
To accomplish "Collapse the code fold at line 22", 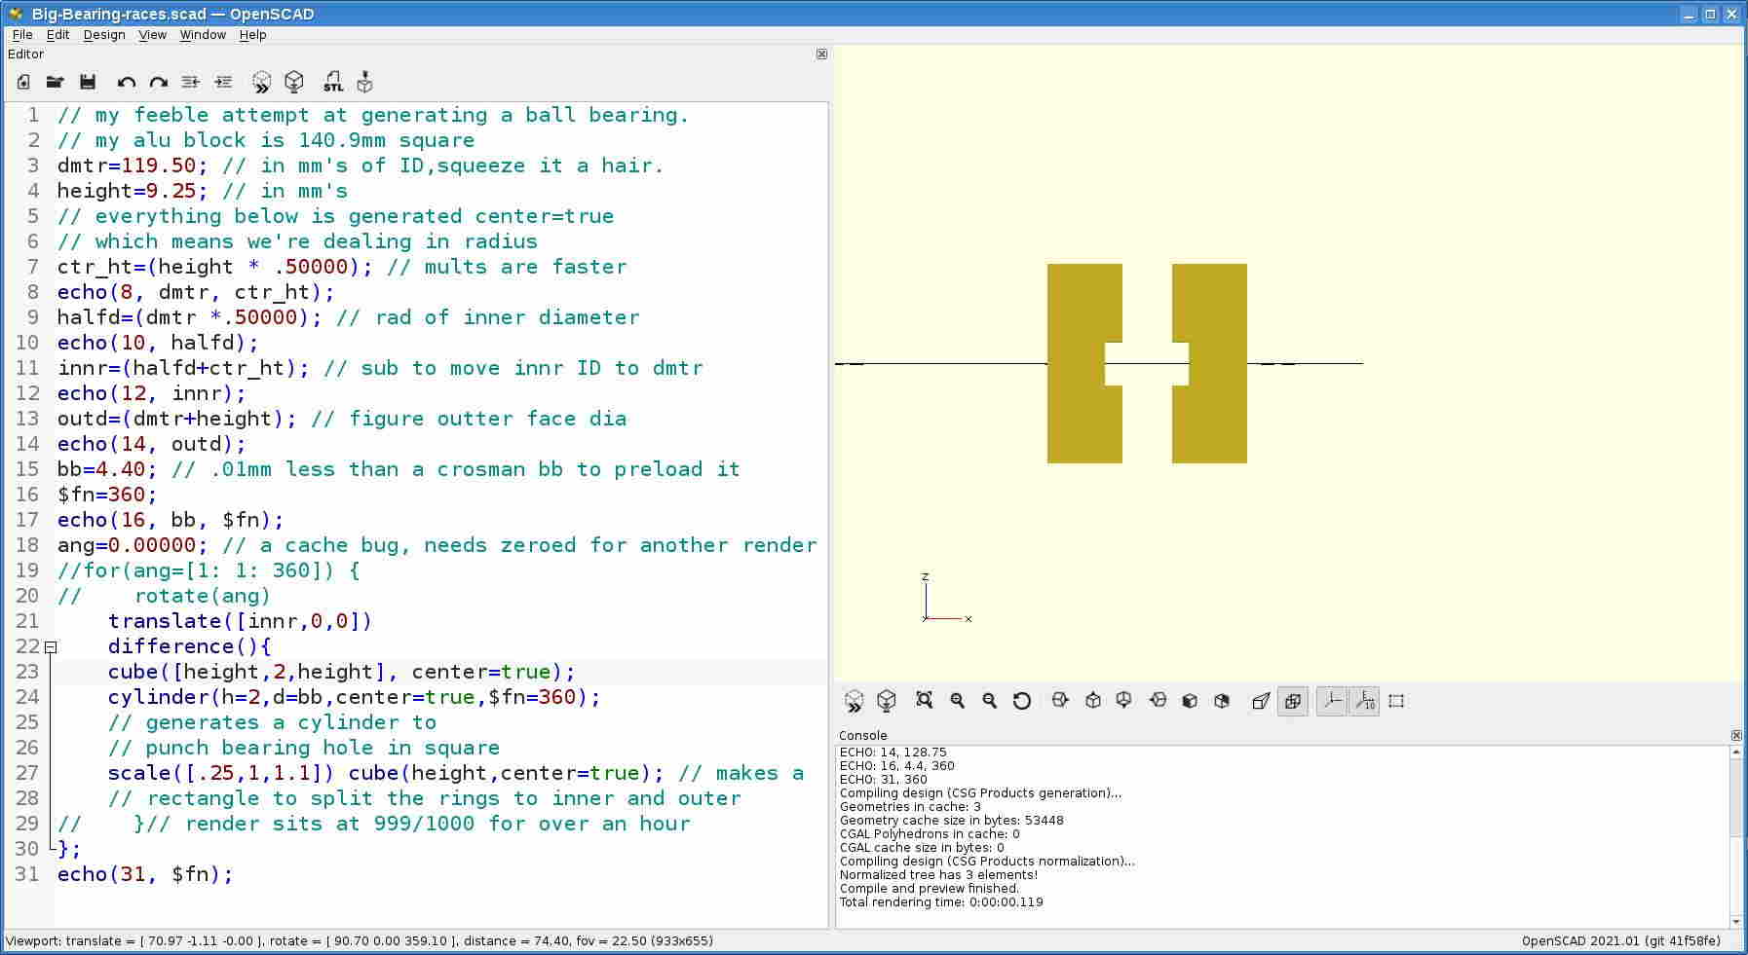I will [51, 646].
